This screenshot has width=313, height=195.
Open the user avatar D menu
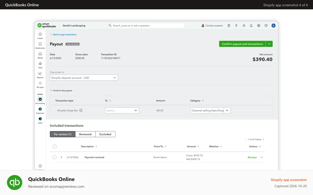(x=273, y=25)
